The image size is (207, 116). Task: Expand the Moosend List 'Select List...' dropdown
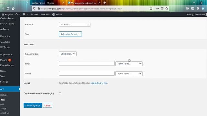pyautogui.click(x=68, y=54)
